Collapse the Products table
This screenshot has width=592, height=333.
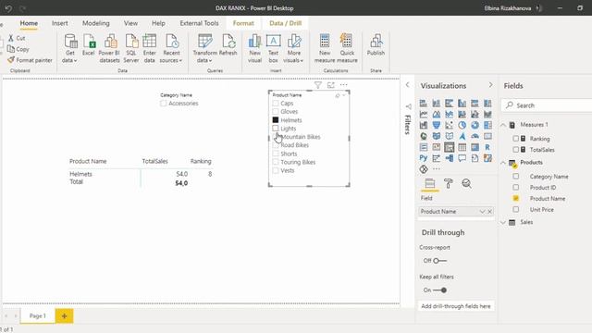pos(503,163)
